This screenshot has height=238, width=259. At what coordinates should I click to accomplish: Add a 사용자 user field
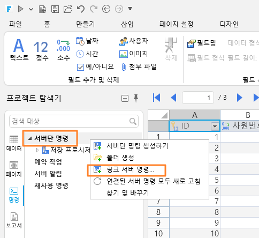(x=134, y=41)
